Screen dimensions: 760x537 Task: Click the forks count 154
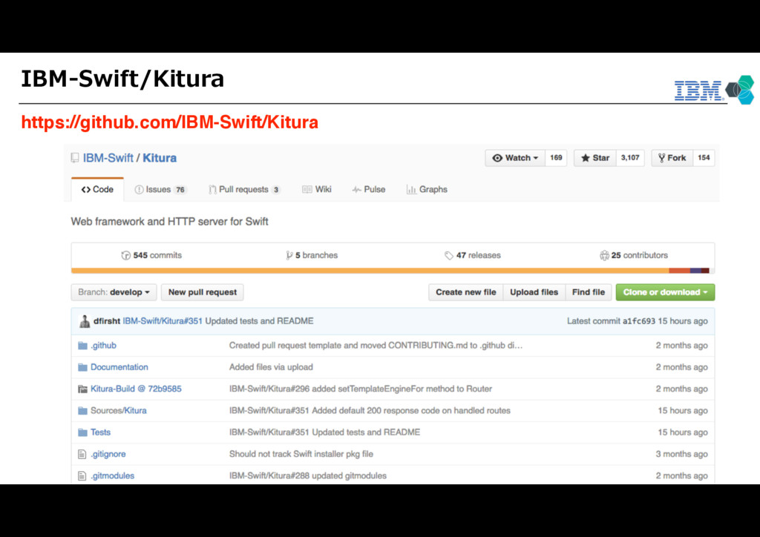(704, 158)
